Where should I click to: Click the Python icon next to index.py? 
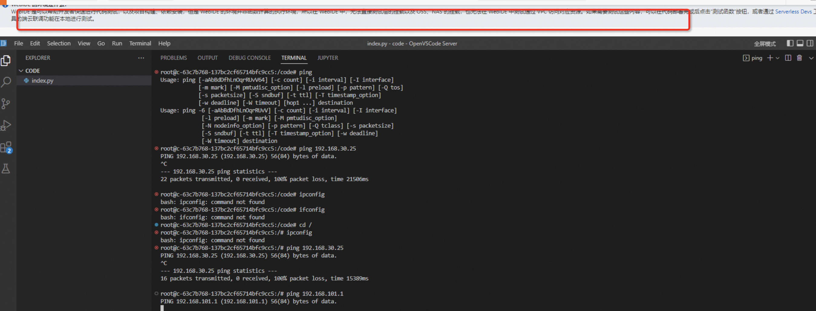[26, 81]
